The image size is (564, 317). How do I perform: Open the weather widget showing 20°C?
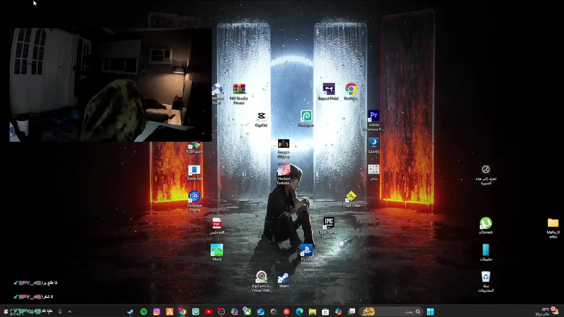click(546, 311)
